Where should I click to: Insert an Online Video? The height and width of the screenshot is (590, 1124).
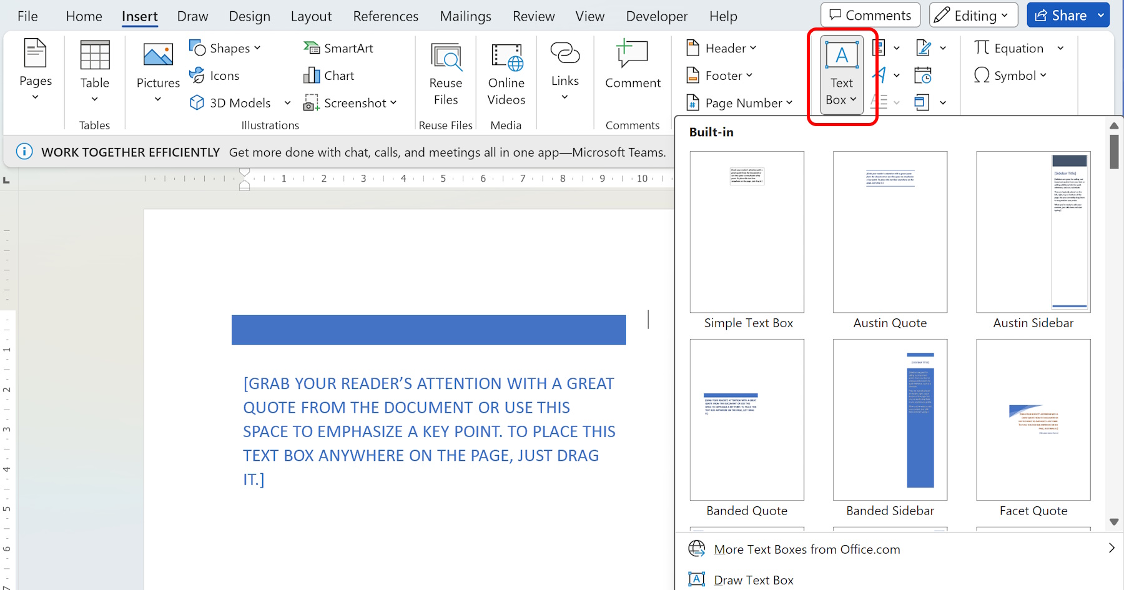506,74
